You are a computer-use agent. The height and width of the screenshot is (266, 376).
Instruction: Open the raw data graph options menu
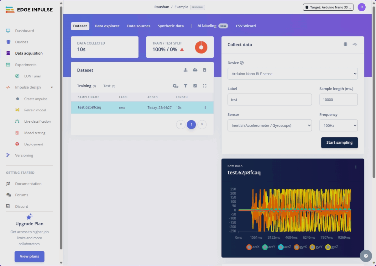click(x=356, y=167)
